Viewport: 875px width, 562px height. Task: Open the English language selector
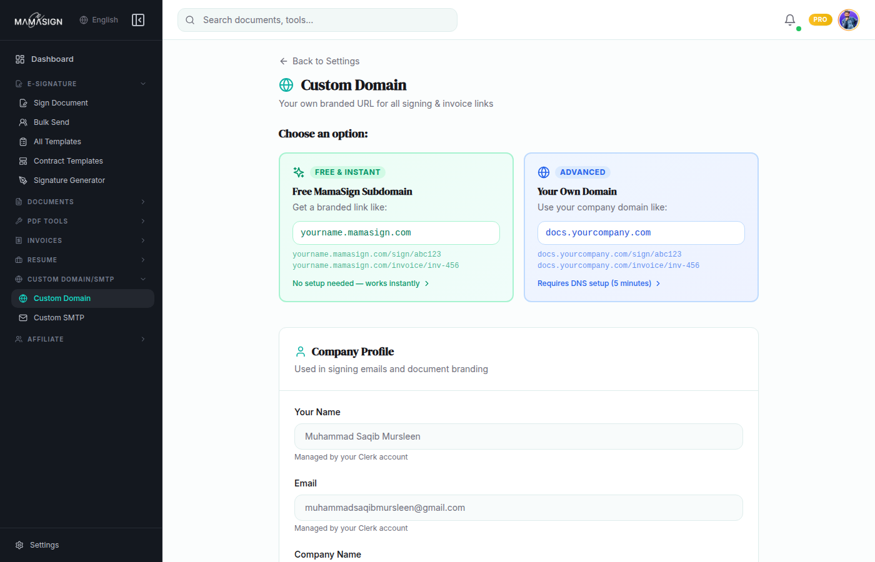(99, 20)
